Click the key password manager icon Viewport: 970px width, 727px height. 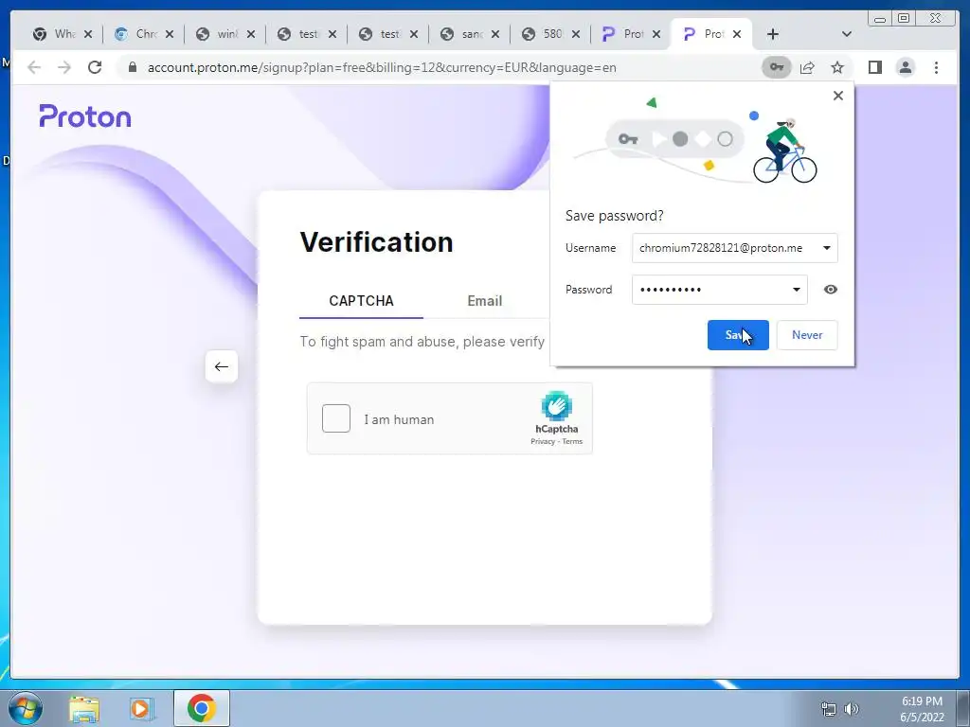click(x=777, y=67)
